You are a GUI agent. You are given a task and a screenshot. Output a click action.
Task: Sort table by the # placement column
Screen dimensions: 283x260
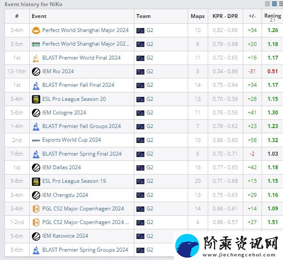coord(17,16)
